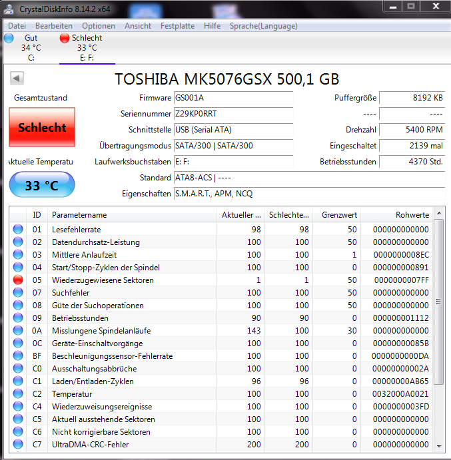451x460 pixels.
Task: Click the Aktueller column header
Action: (x=241, y=215)
